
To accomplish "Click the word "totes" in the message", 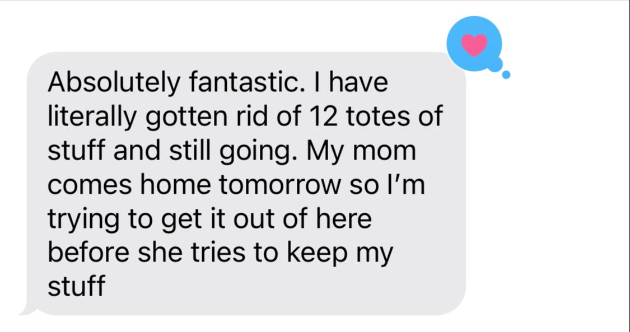I will point(380,118).
